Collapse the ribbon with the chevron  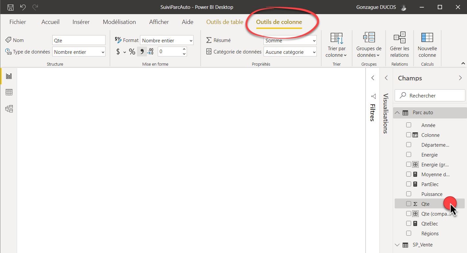point(463,63)
